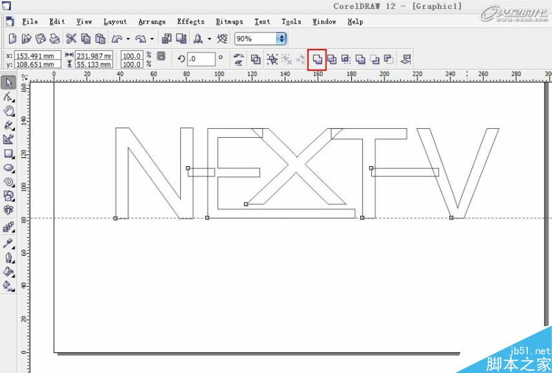
Task: Cut selection with scissors icon
Action: pyautogui.click(x=71, y=39)
